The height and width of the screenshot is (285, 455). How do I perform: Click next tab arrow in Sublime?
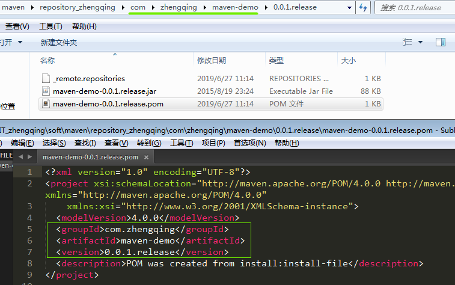(x=29, y=157)
